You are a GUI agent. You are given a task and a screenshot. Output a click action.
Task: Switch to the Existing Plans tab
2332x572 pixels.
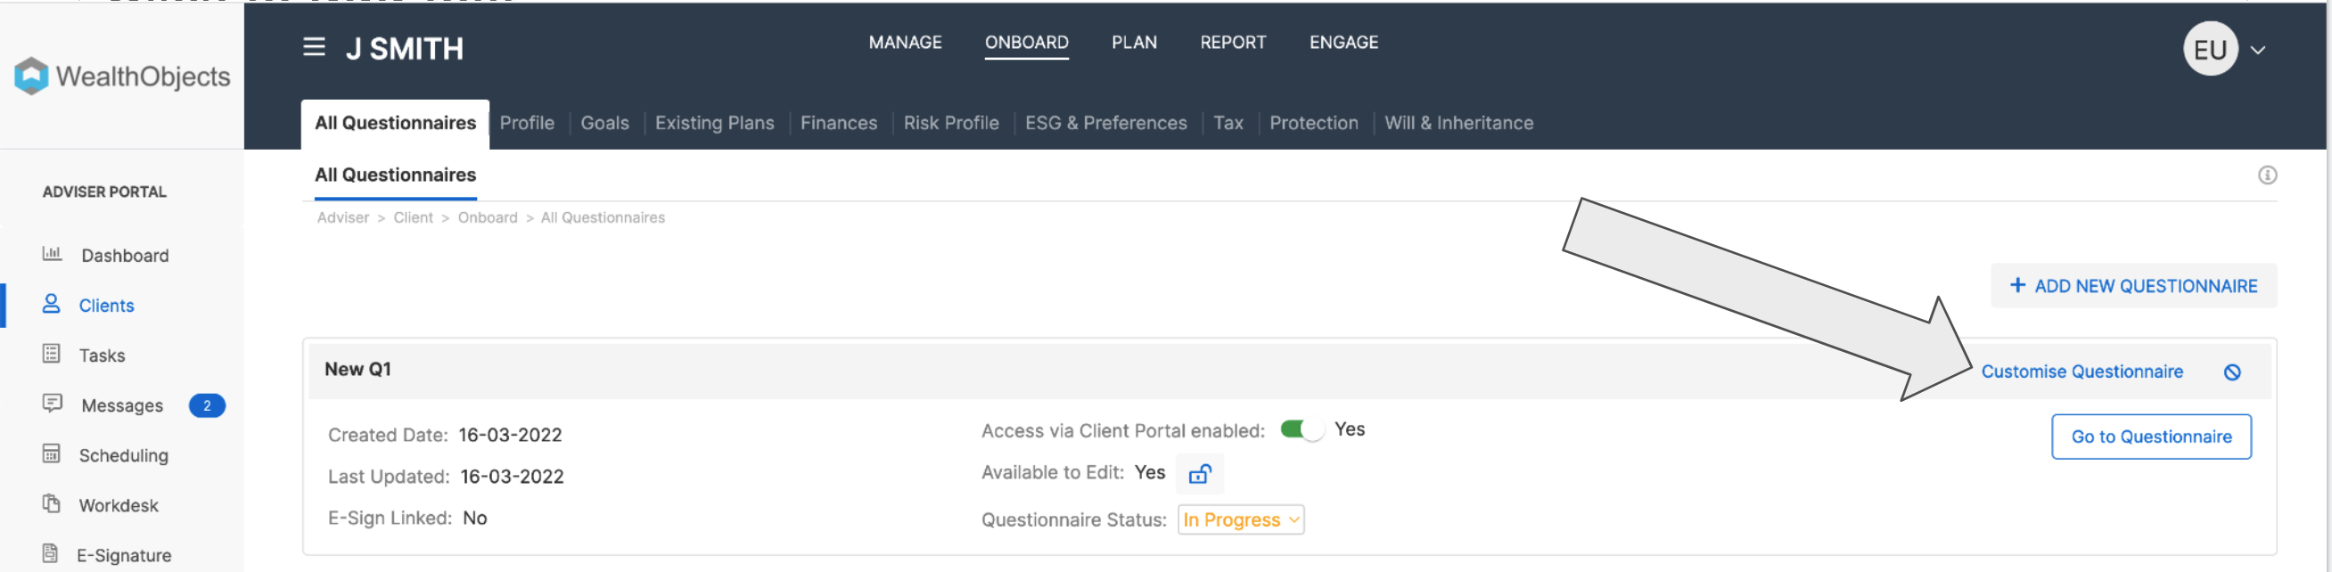[x=714, y=123]
